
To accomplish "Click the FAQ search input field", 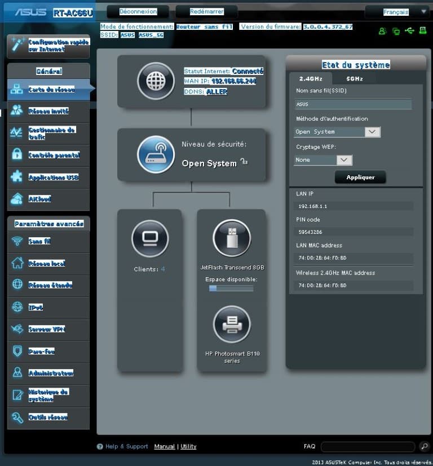I will coord(368,446).
